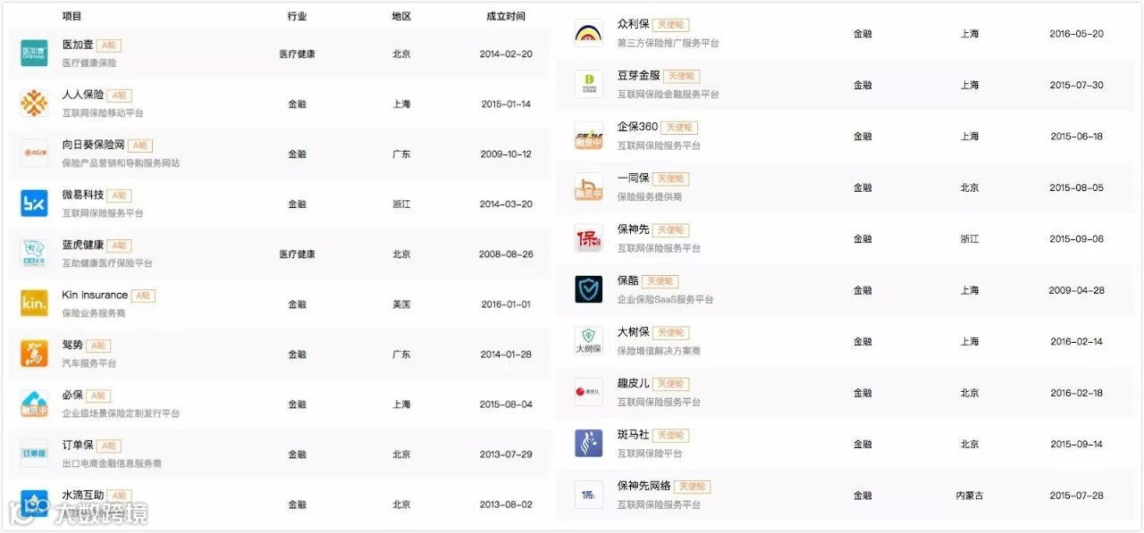This screenshot has width=1144, height=533.
Task: Click the date 2015-09-14
Action: [1076, 445]
